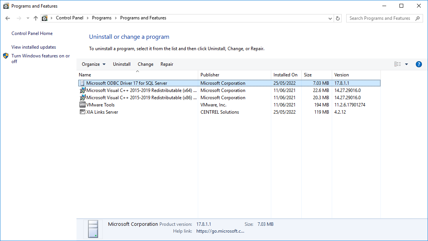This screenshot has width=428, height=241.
Task: Click the change view icon button
Action: point(398,64)
